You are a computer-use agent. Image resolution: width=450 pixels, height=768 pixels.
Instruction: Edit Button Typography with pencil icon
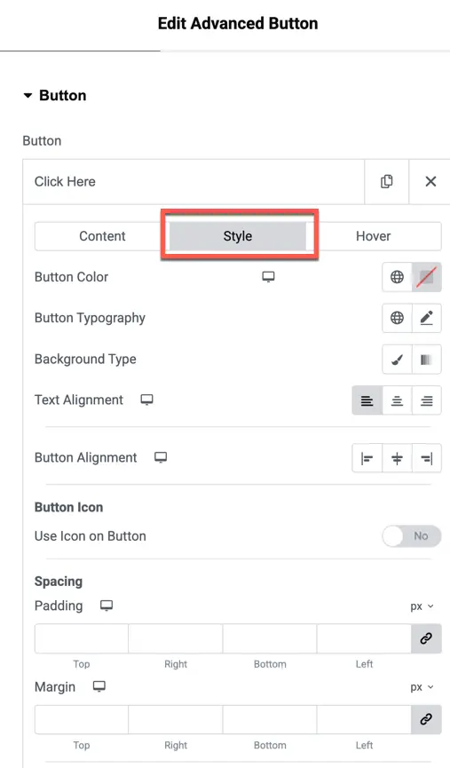427,318
